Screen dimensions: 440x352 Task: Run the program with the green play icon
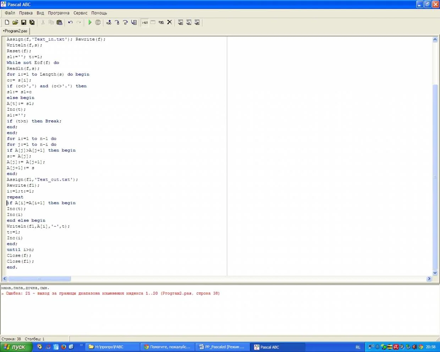point(90,22)
